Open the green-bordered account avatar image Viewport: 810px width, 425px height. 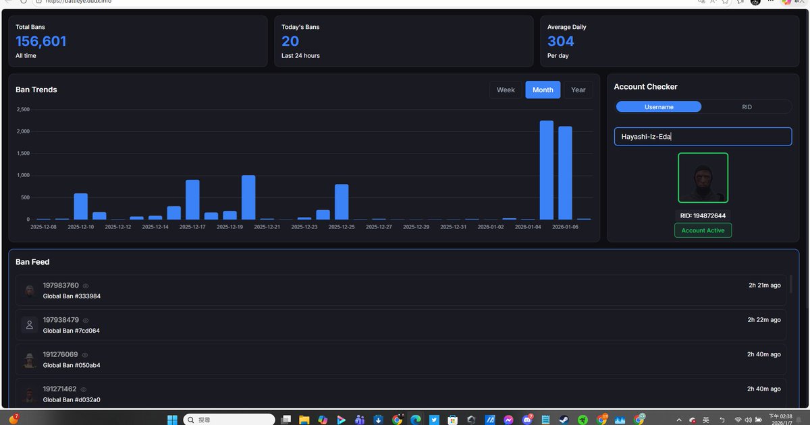(x=703, y=178)
